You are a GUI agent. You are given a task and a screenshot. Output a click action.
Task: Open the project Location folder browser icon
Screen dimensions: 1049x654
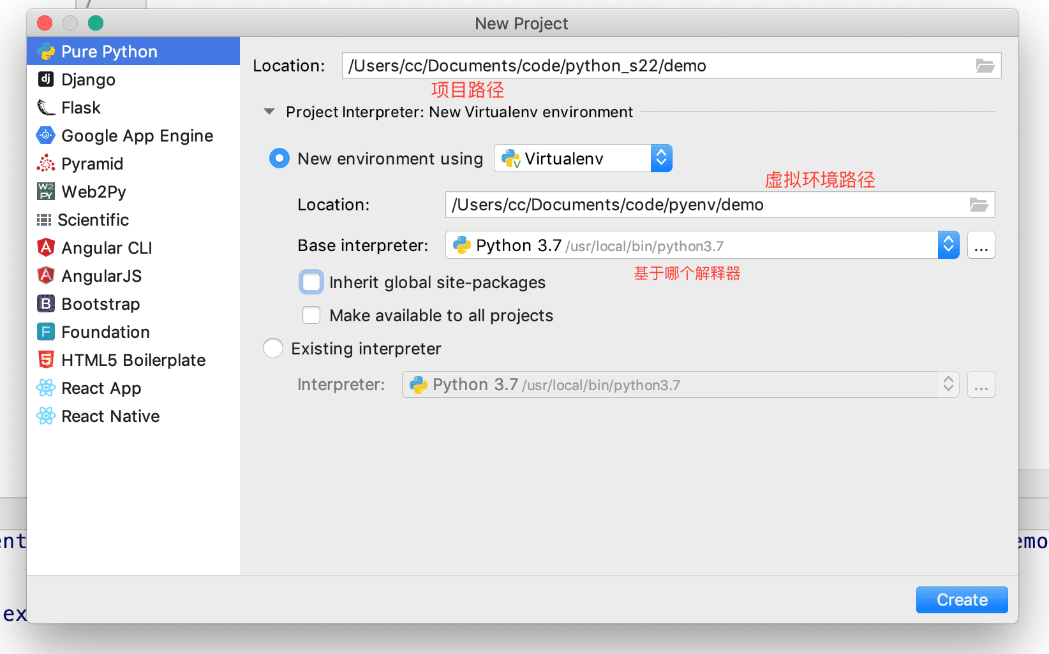click(985, 65)
